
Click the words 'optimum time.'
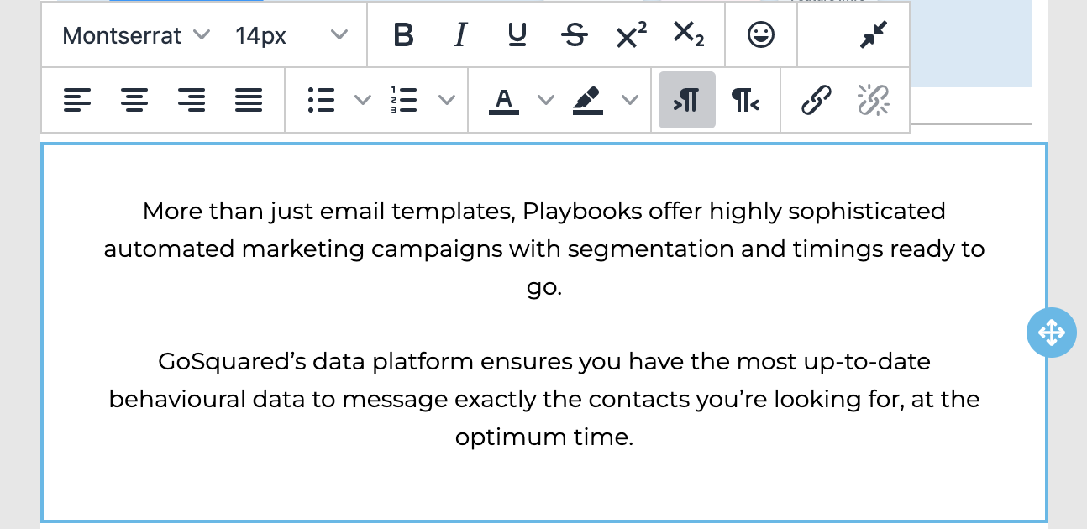tap(544, 437)
